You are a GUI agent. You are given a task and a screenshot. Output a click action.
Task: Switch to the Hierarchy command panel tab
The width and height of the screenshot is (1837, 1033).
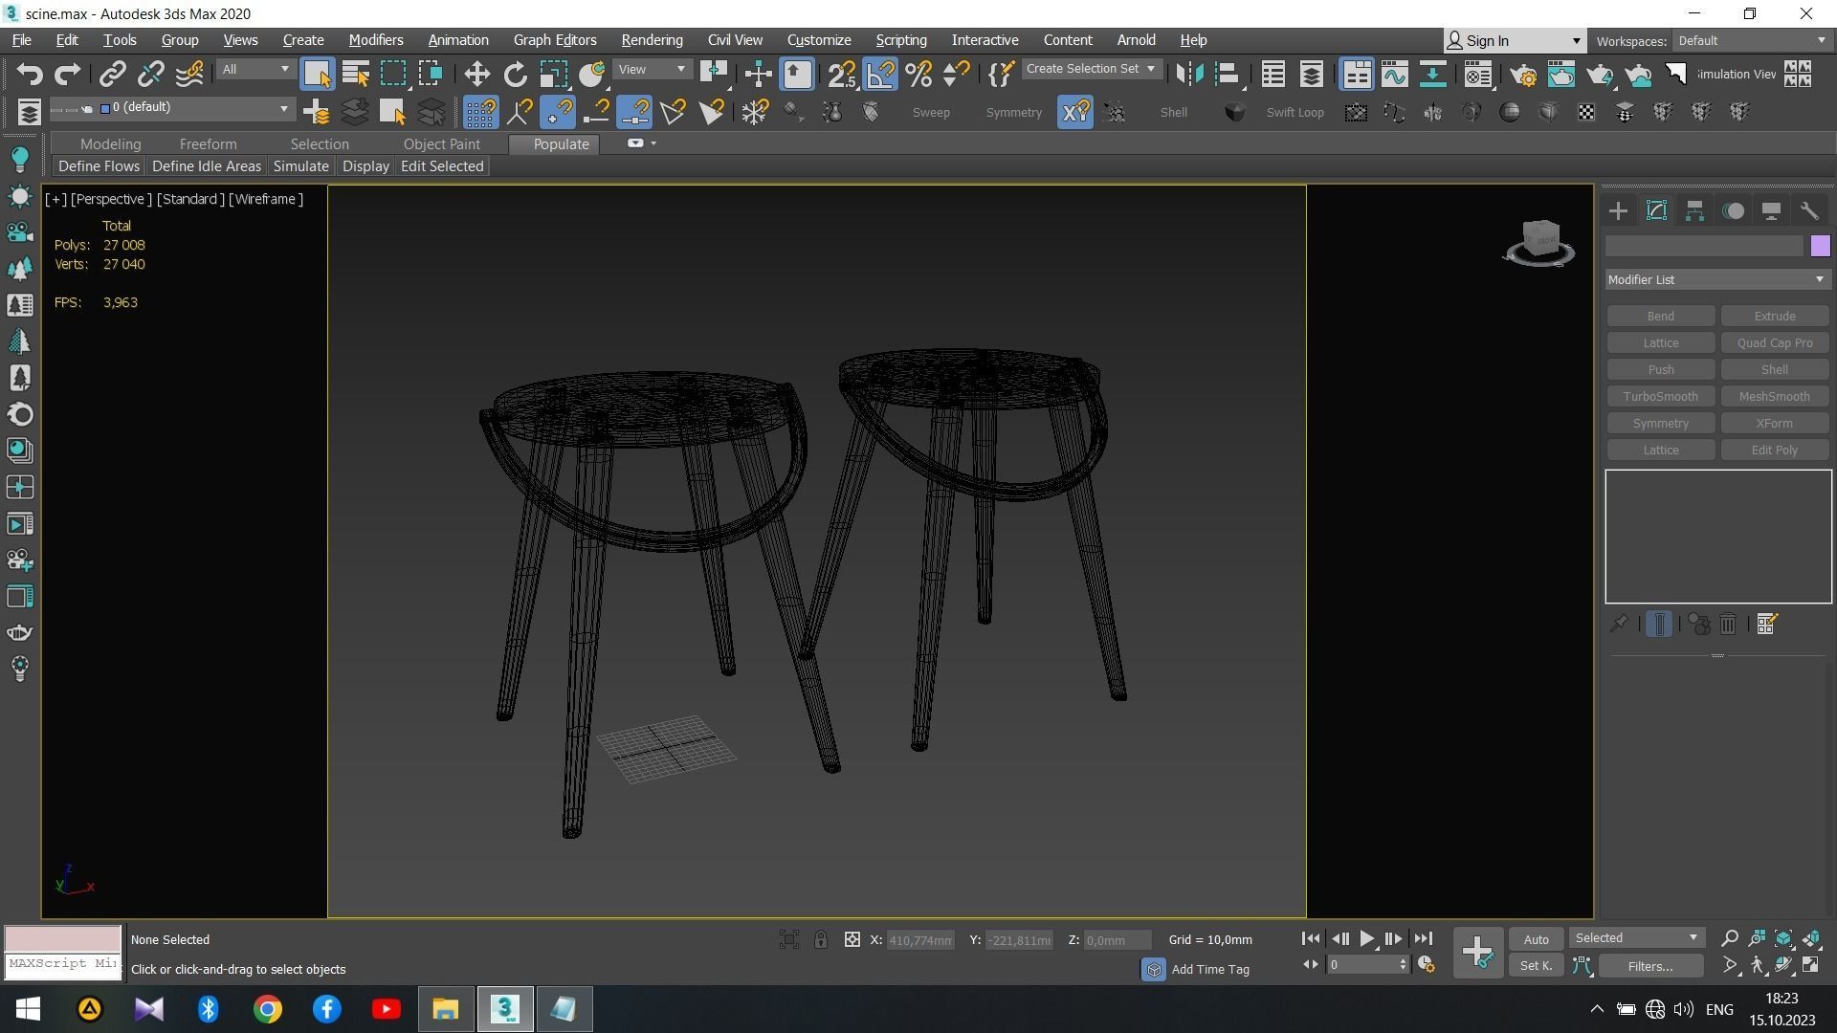pyautogui.click(x=1694, y=211)
